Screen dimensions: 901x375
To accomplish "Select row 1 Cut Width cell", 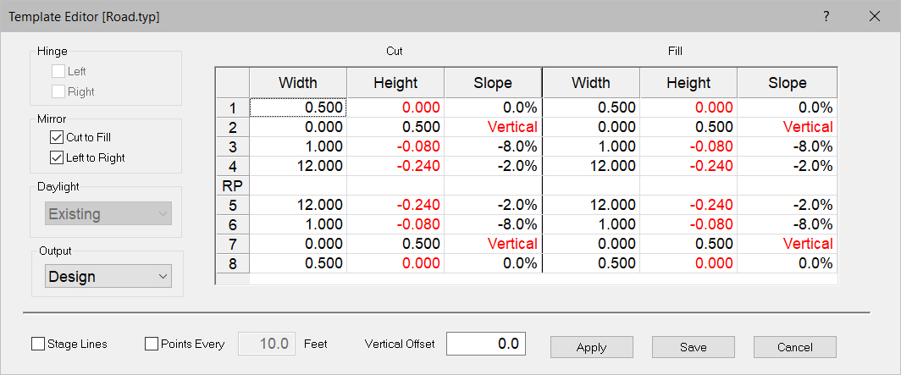I will pos(298,108).
